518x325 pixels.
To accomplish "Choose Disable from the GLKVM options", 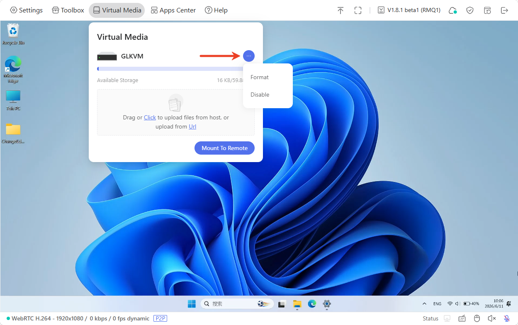I will pos(260,95).
